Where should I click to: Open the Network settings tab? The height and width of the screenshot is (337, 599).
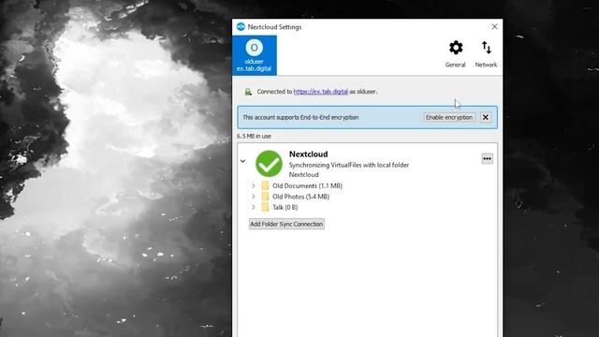pyautogui.click(x=486, y=54)
